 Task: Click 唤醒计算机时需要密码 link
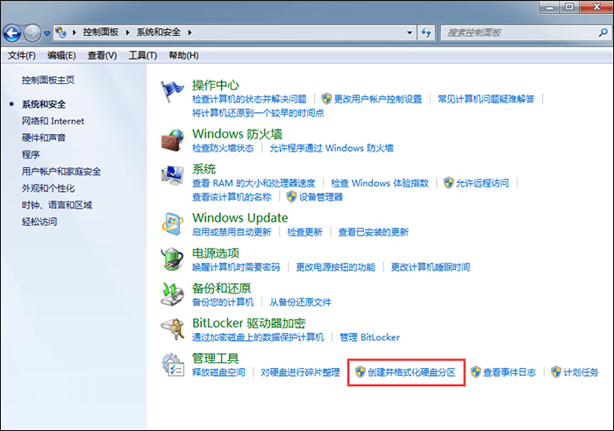[x=236, y=267]
